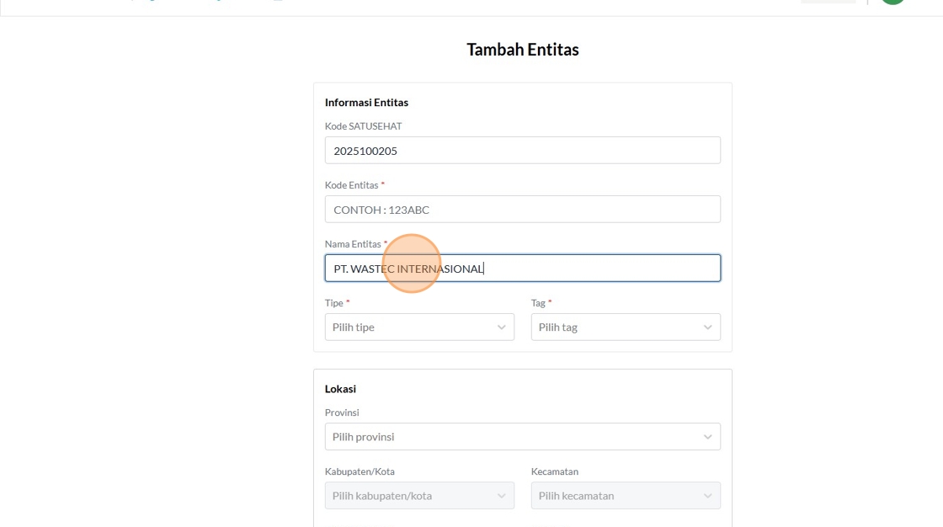The height and width of the screenshot is (527, 943).
Task: Open the green user avatar menu
Action: pyautogui.click(x=892, y=2)
